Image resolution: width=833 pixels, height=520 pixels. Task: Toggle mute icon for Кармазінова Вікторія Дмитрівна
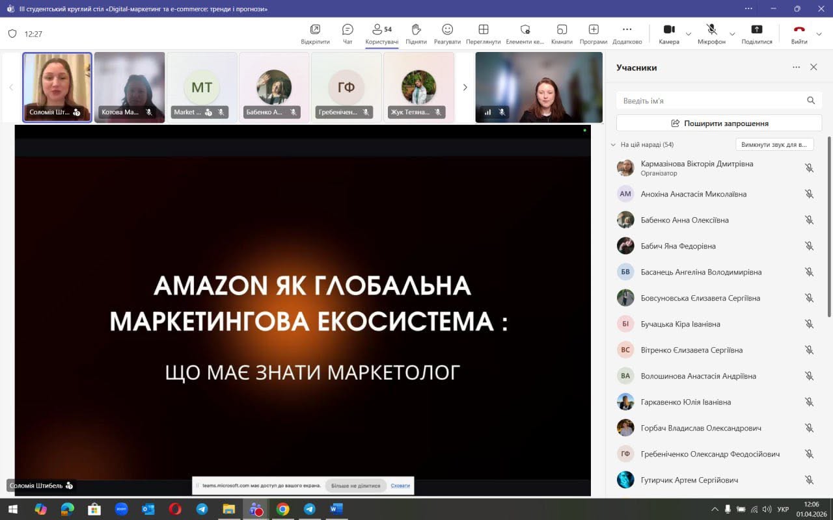coord(809,168)
